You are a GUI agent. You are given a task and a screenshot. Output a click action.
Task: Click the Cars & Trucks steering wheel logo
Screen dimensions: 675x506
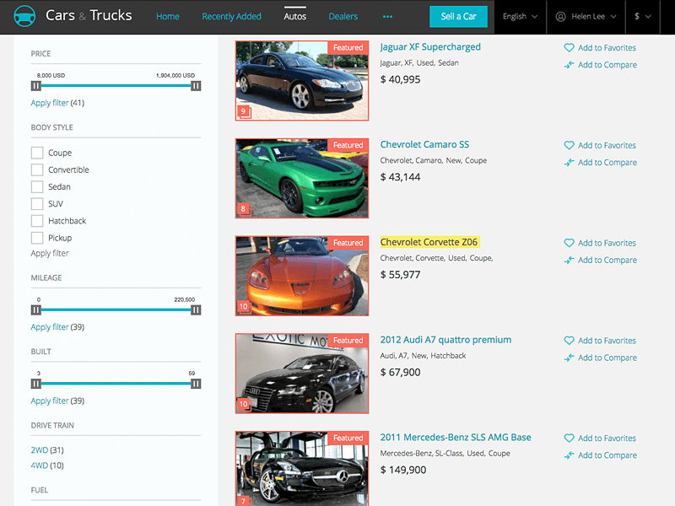(24, 16)
